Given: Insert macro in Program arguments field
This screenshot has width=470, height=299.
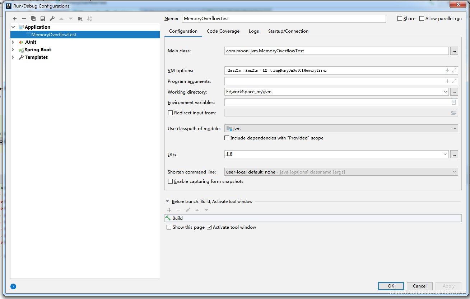Looking at the screenshot, I should pos(447,81).
